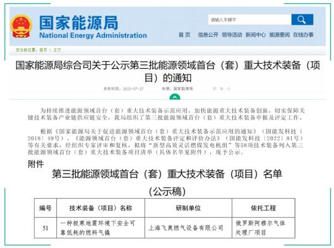Open 在线办事 online services menu
Screen dimensions: 334x248
[x=303, y=35]
